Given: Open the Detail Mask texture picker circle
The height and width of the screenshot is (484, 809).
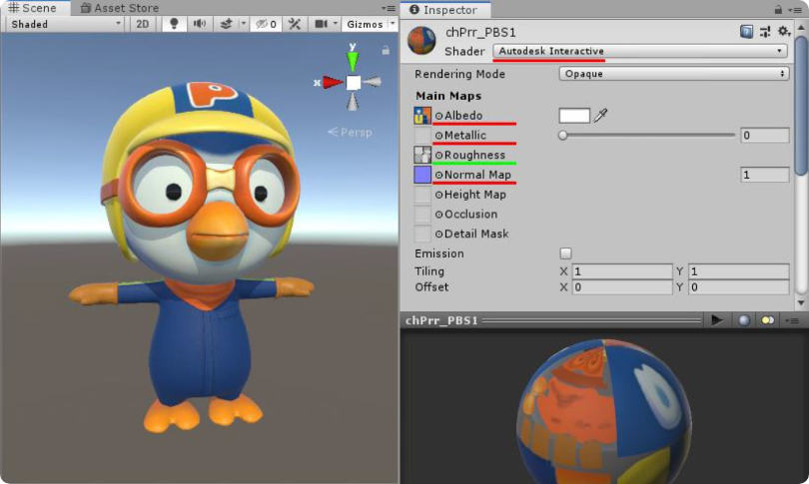Looking at the screenshot, I should (x=438, y=234).
